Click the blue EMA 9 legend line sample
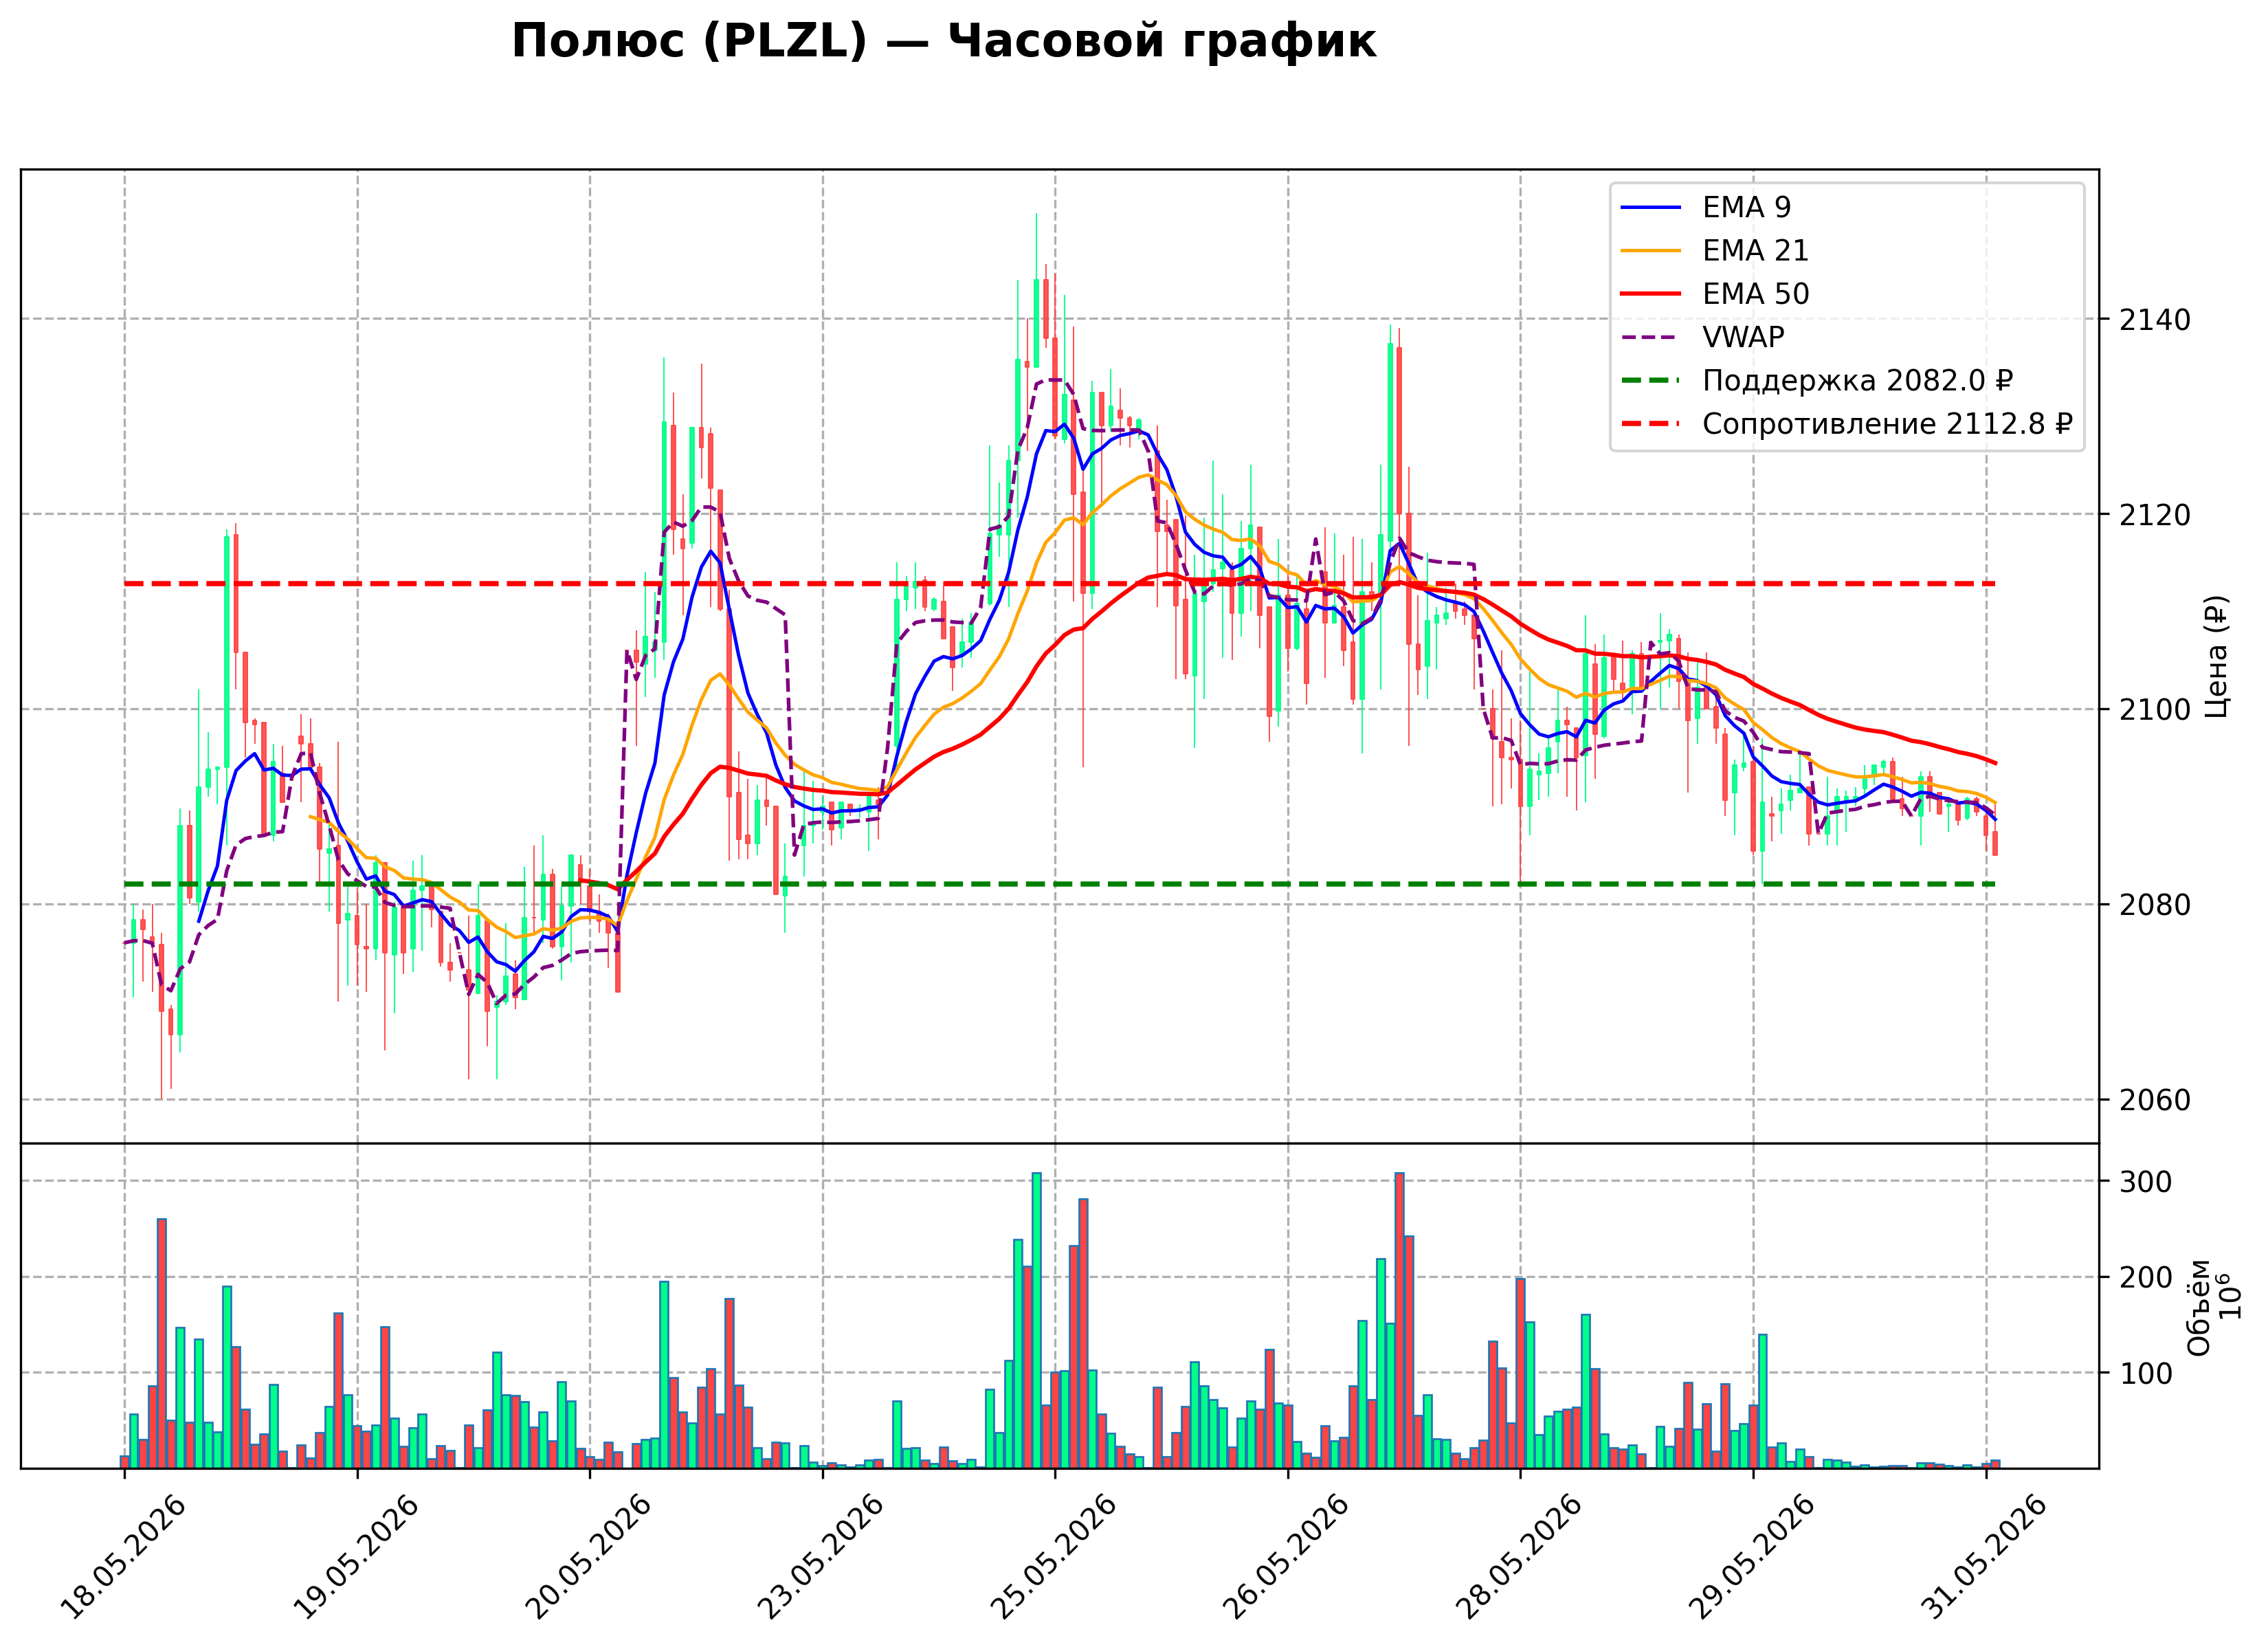The height and width of the screenshot is (1645, 2268). coord(1651,207)
